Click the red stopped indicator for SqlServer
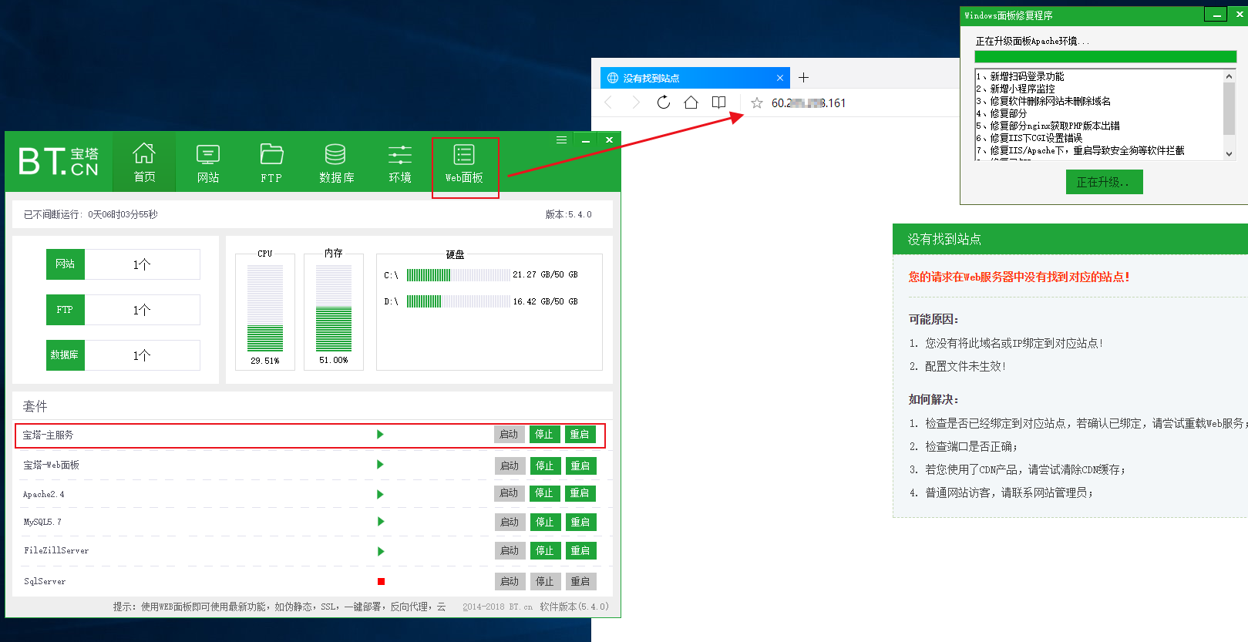The height and width of the screenshot is (642, 1248). click(x=381, y=582)
